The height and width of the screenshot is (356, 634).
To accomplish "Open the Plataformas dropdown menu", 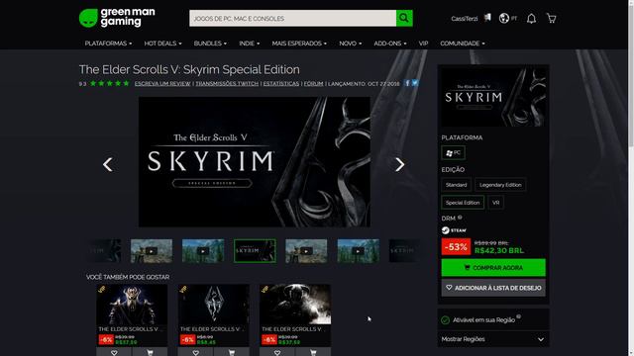I will [x=108, y=44].
